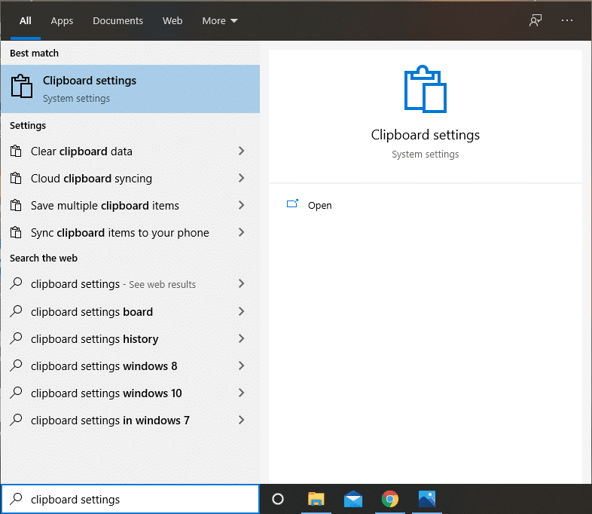The height and width of the screenshot is (514, 592).
Task: Click the large clipboard icon in preview pane
Action: coord(425,89)
